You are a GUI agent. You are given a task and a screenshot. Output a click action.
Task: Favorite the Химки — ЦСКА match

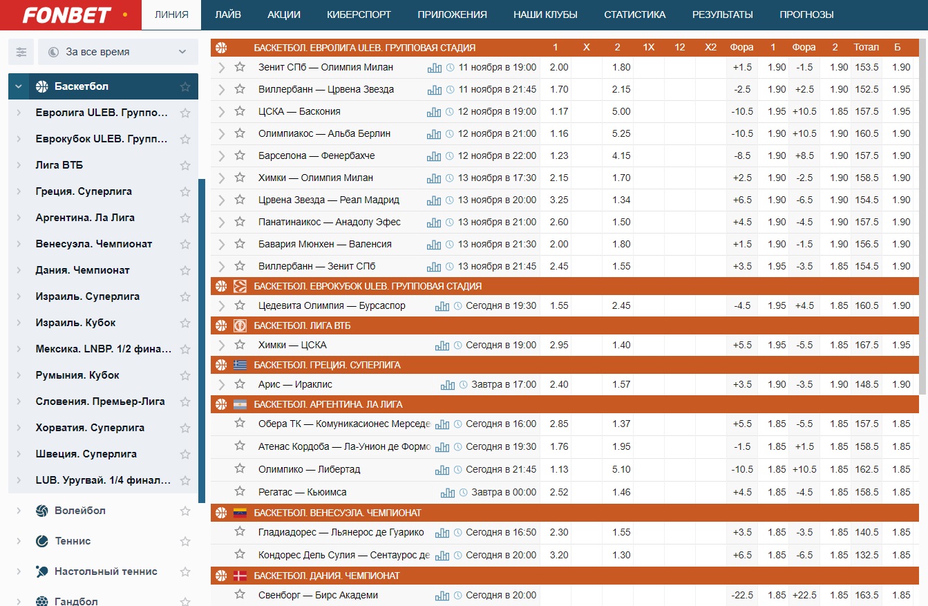[240, 345]
